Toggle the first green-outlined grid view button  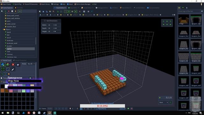click(x=65, y=11)
